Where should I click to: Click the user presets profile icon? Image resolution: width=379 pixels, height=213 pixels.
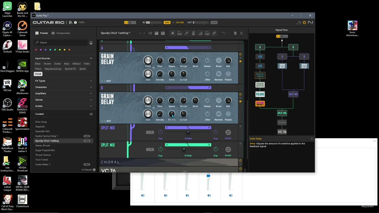tap(91, 43)
